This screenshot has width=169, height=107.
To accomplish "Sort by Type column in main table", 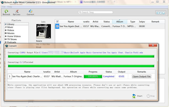I will click(133, 22).
